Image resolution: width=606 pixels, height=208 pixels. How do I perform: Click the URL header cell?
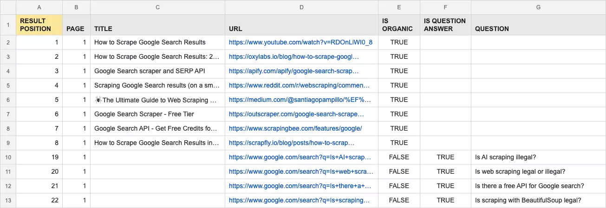pos(301,25)
